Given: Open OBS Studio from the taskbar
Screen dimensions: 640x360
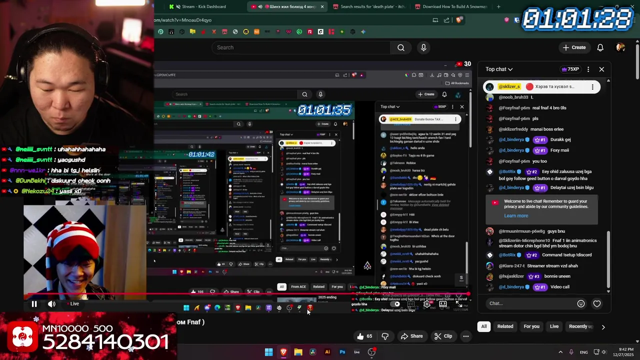Looking at the screenshot, I should 371,352.
